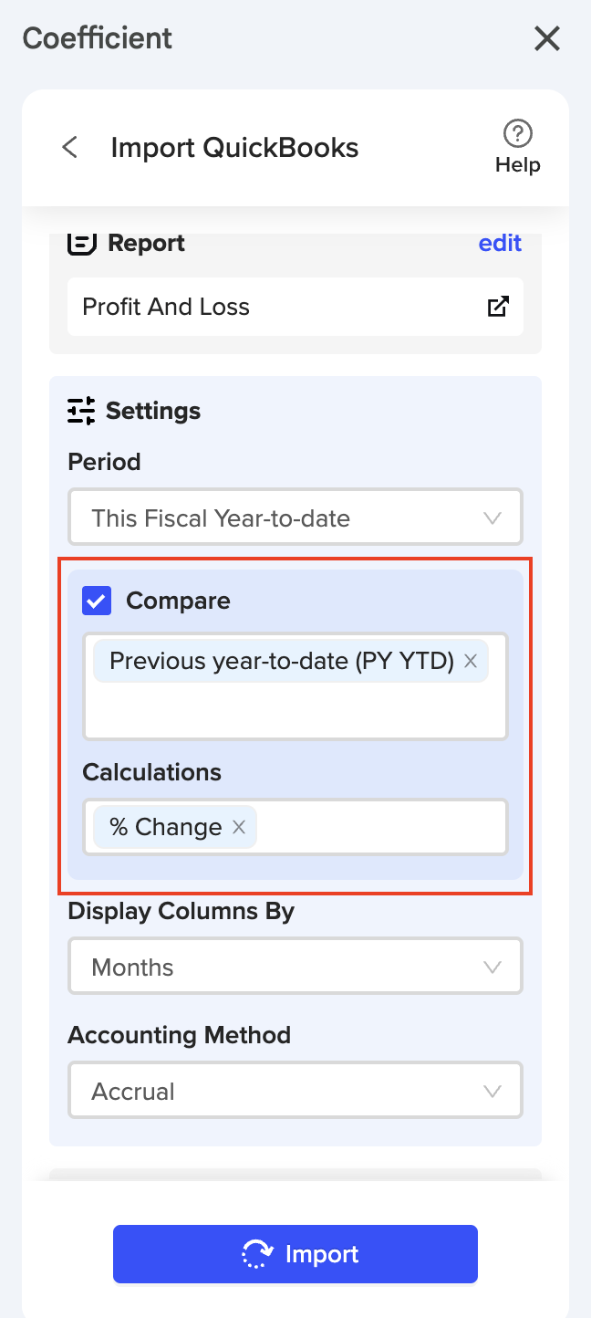Remove the % Change calculation tag

point(238,827)
